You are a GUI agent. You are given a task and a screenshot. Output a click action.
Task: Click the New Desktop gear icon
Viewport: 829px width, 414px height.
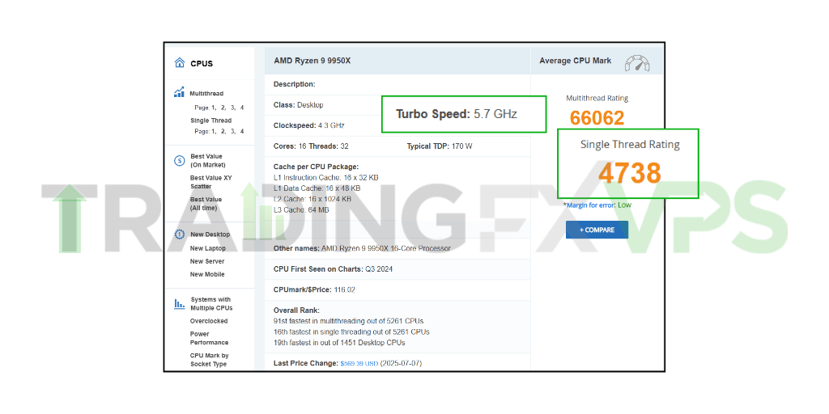179,234
